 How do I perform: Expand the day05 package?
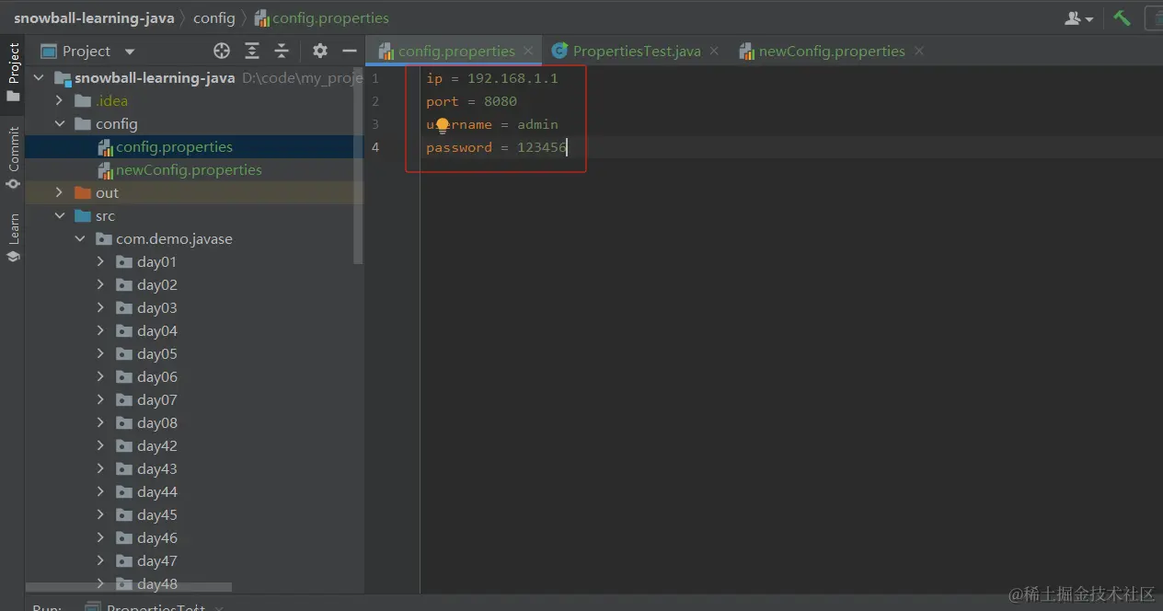pyautogui.click(x=100, y=354)
